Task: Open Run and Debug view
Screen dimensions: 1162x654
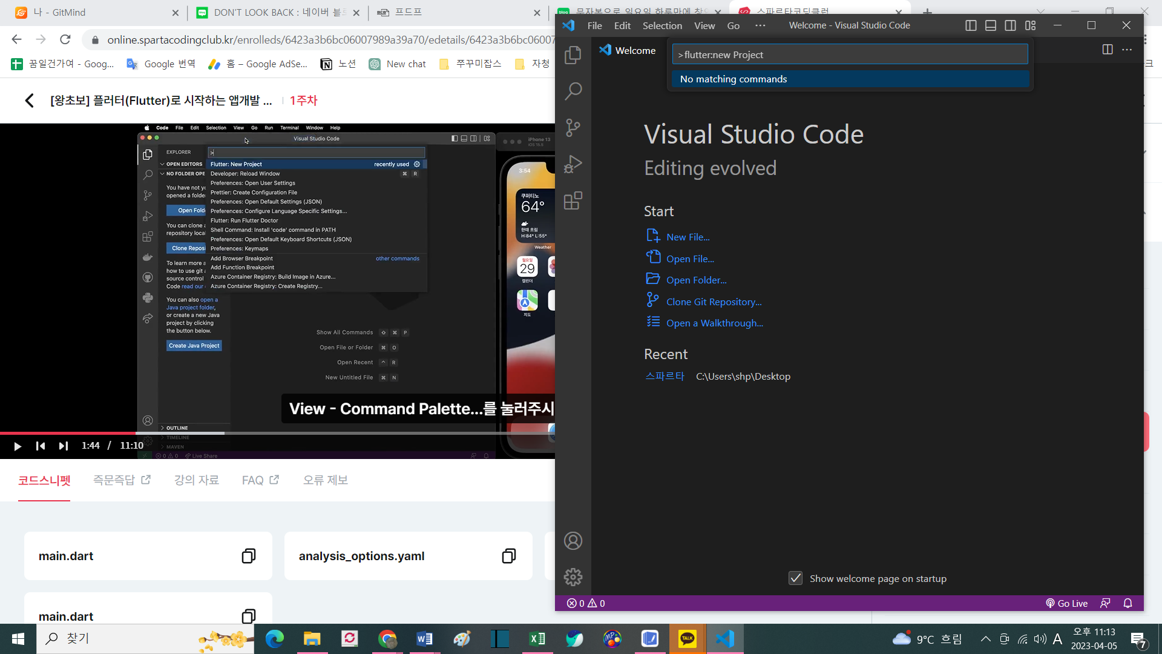Action: [573, 164]
